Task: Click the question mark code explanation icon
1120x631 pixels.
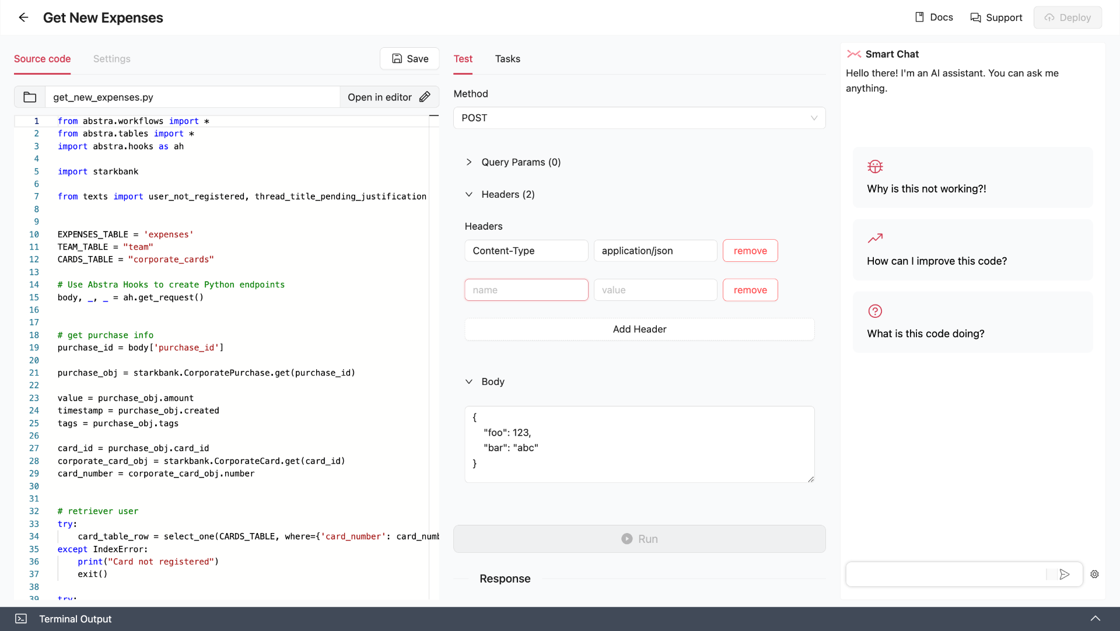Action: [875, 311]
